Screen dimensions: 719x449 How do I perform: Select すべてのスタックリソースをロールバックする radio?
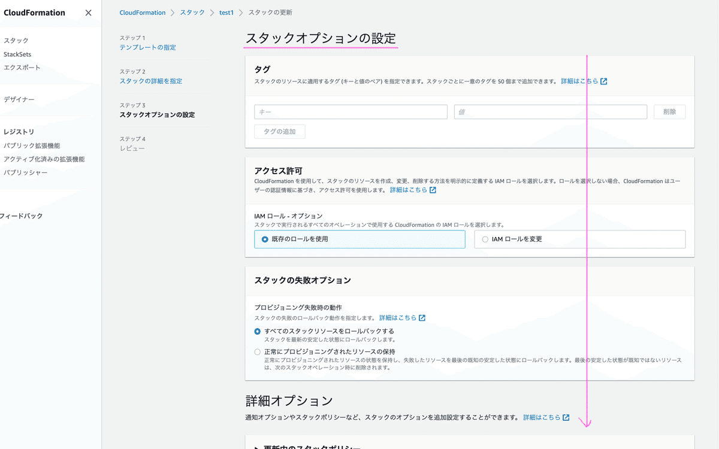(258, 331)
